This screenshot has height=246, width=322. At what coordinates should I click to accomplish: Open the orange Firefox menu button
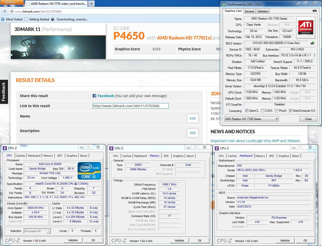(x=12, y=2)
